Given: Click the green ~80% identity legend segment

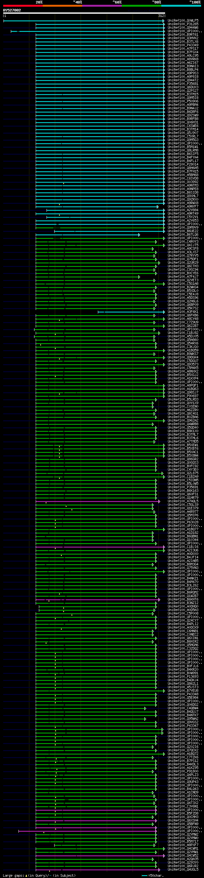Looking at the screenshot, I should (141, 5).
